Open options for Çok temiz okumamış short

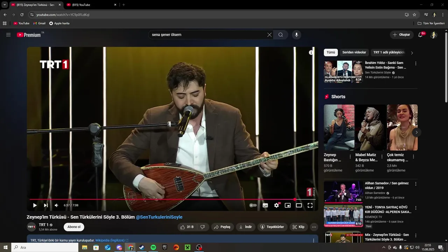point(413,157)
